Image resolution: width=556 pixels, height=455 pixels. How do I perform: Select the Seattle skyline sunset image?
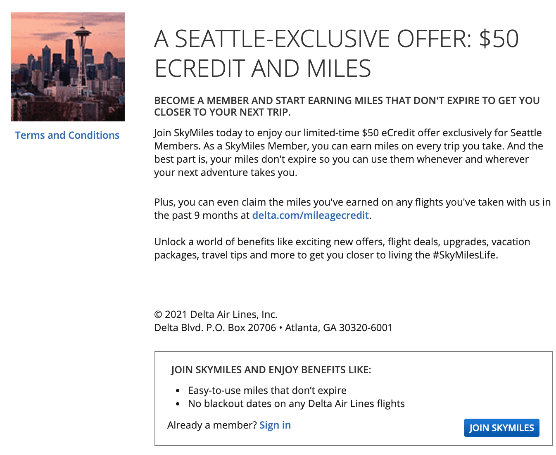(68, 67)
